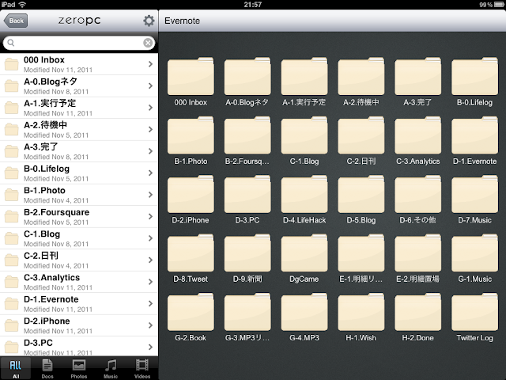Open the H-2.Done folder icon

[418, 312]
